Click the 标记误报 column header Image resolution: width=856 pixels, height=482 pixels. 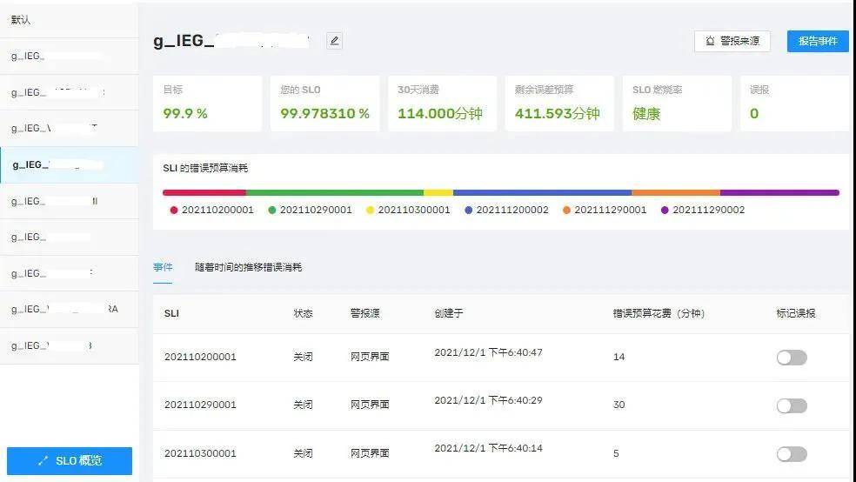tap(796, 313)
